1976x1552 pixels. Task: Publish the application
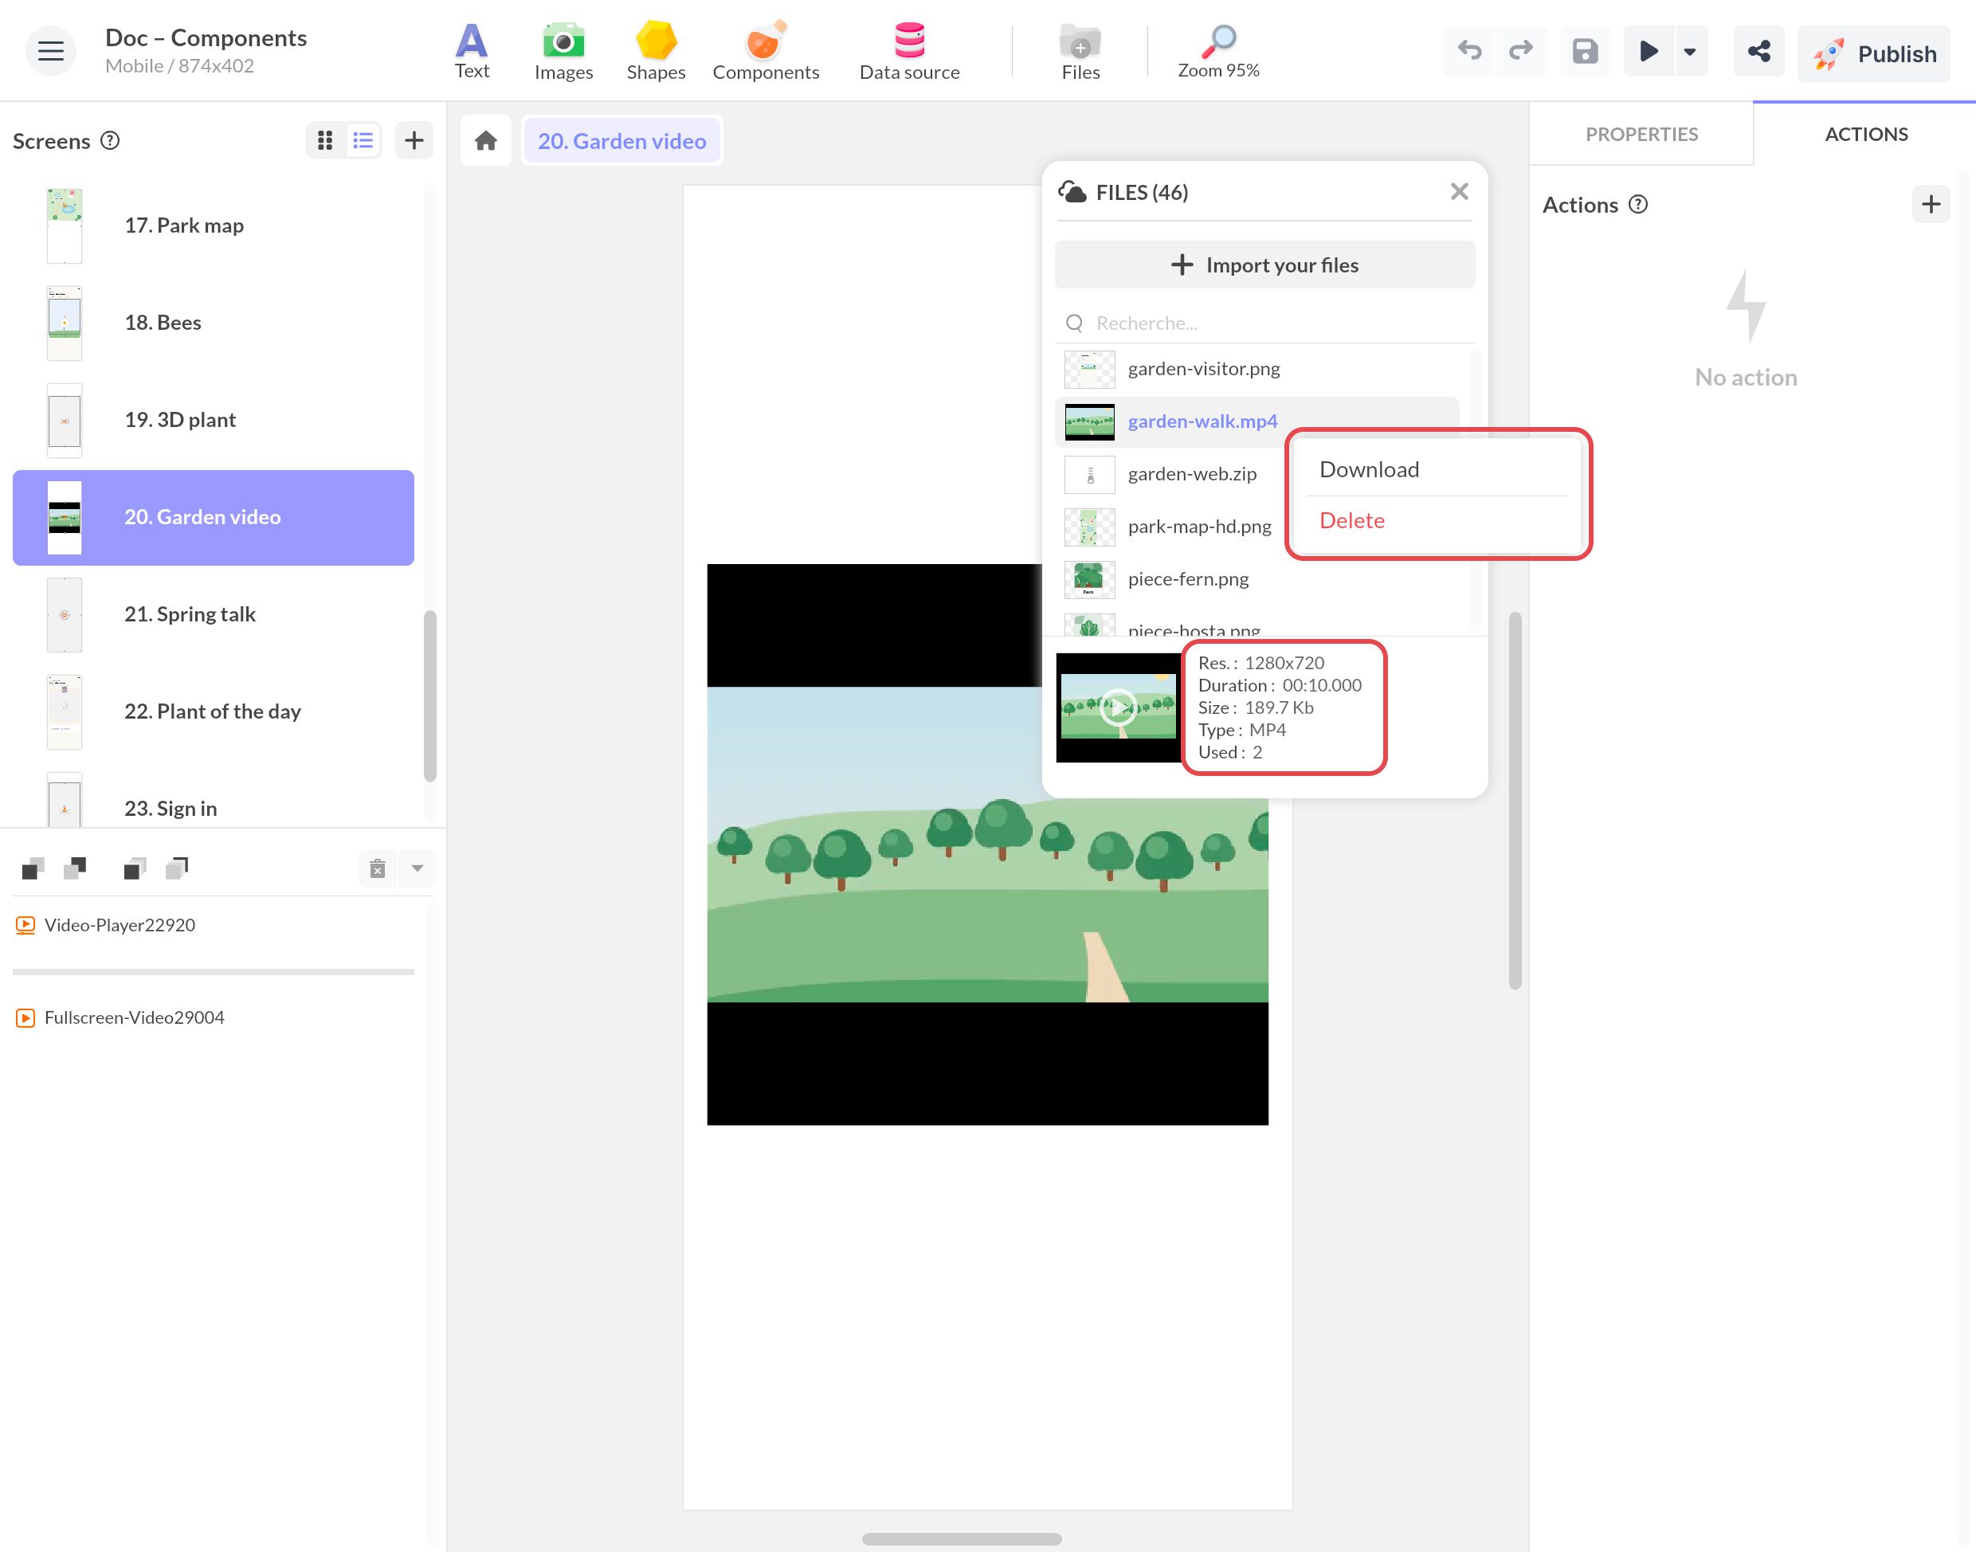pyautogui.click(x=1873, y=53)
